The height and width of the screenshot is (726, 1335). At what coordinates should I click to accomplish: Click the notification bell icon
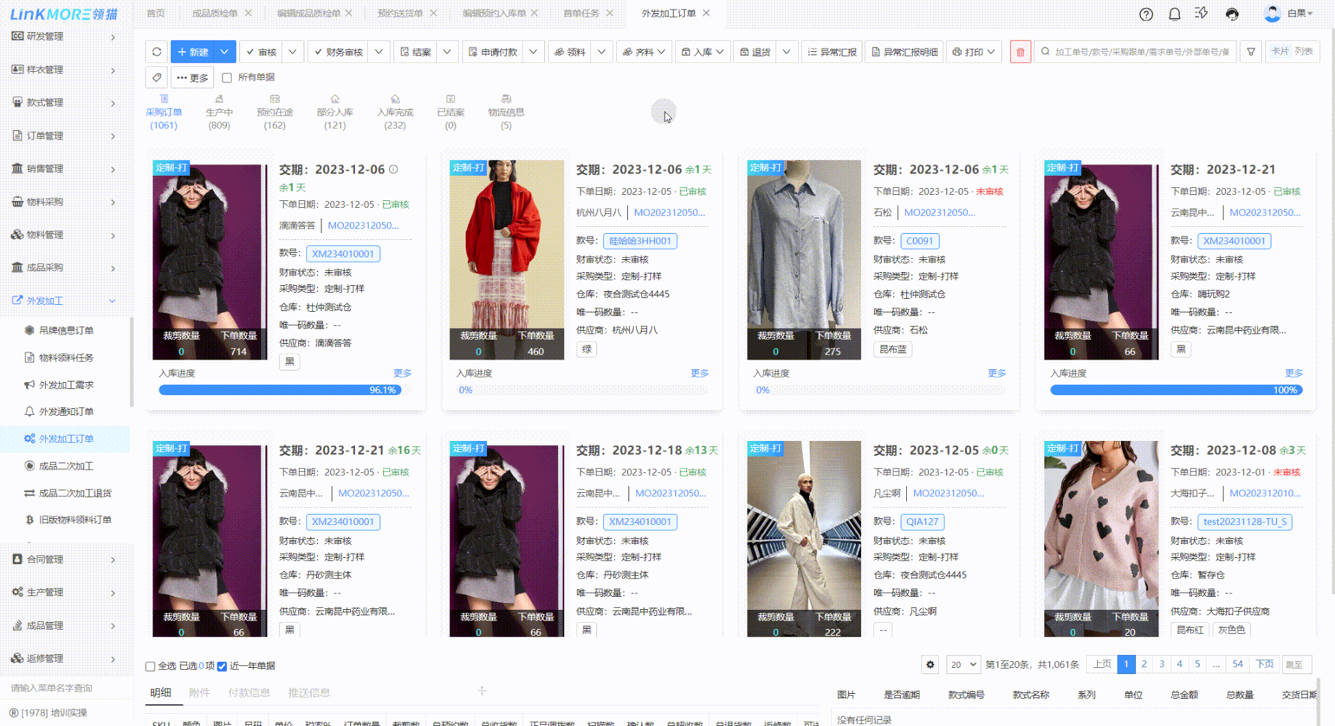click(x=1174, y=14)
